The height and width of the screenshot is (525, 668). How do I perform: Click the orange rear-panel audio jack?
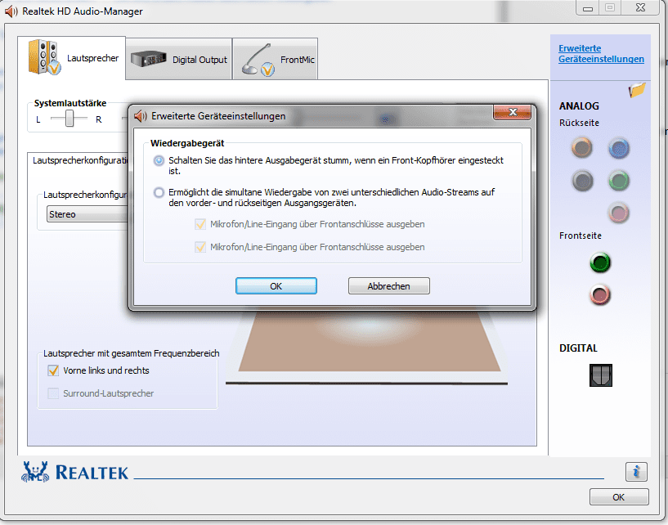581,148
